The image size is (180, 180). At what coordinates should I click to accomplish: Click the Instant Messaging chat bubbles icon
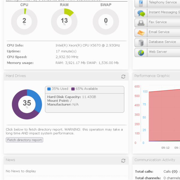[141, 13]
